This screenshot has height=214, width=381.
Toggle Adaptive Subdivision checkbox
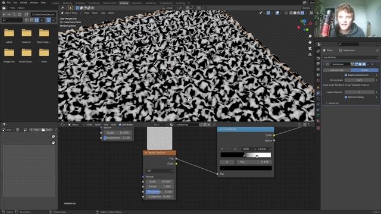(x=346, y=75)
